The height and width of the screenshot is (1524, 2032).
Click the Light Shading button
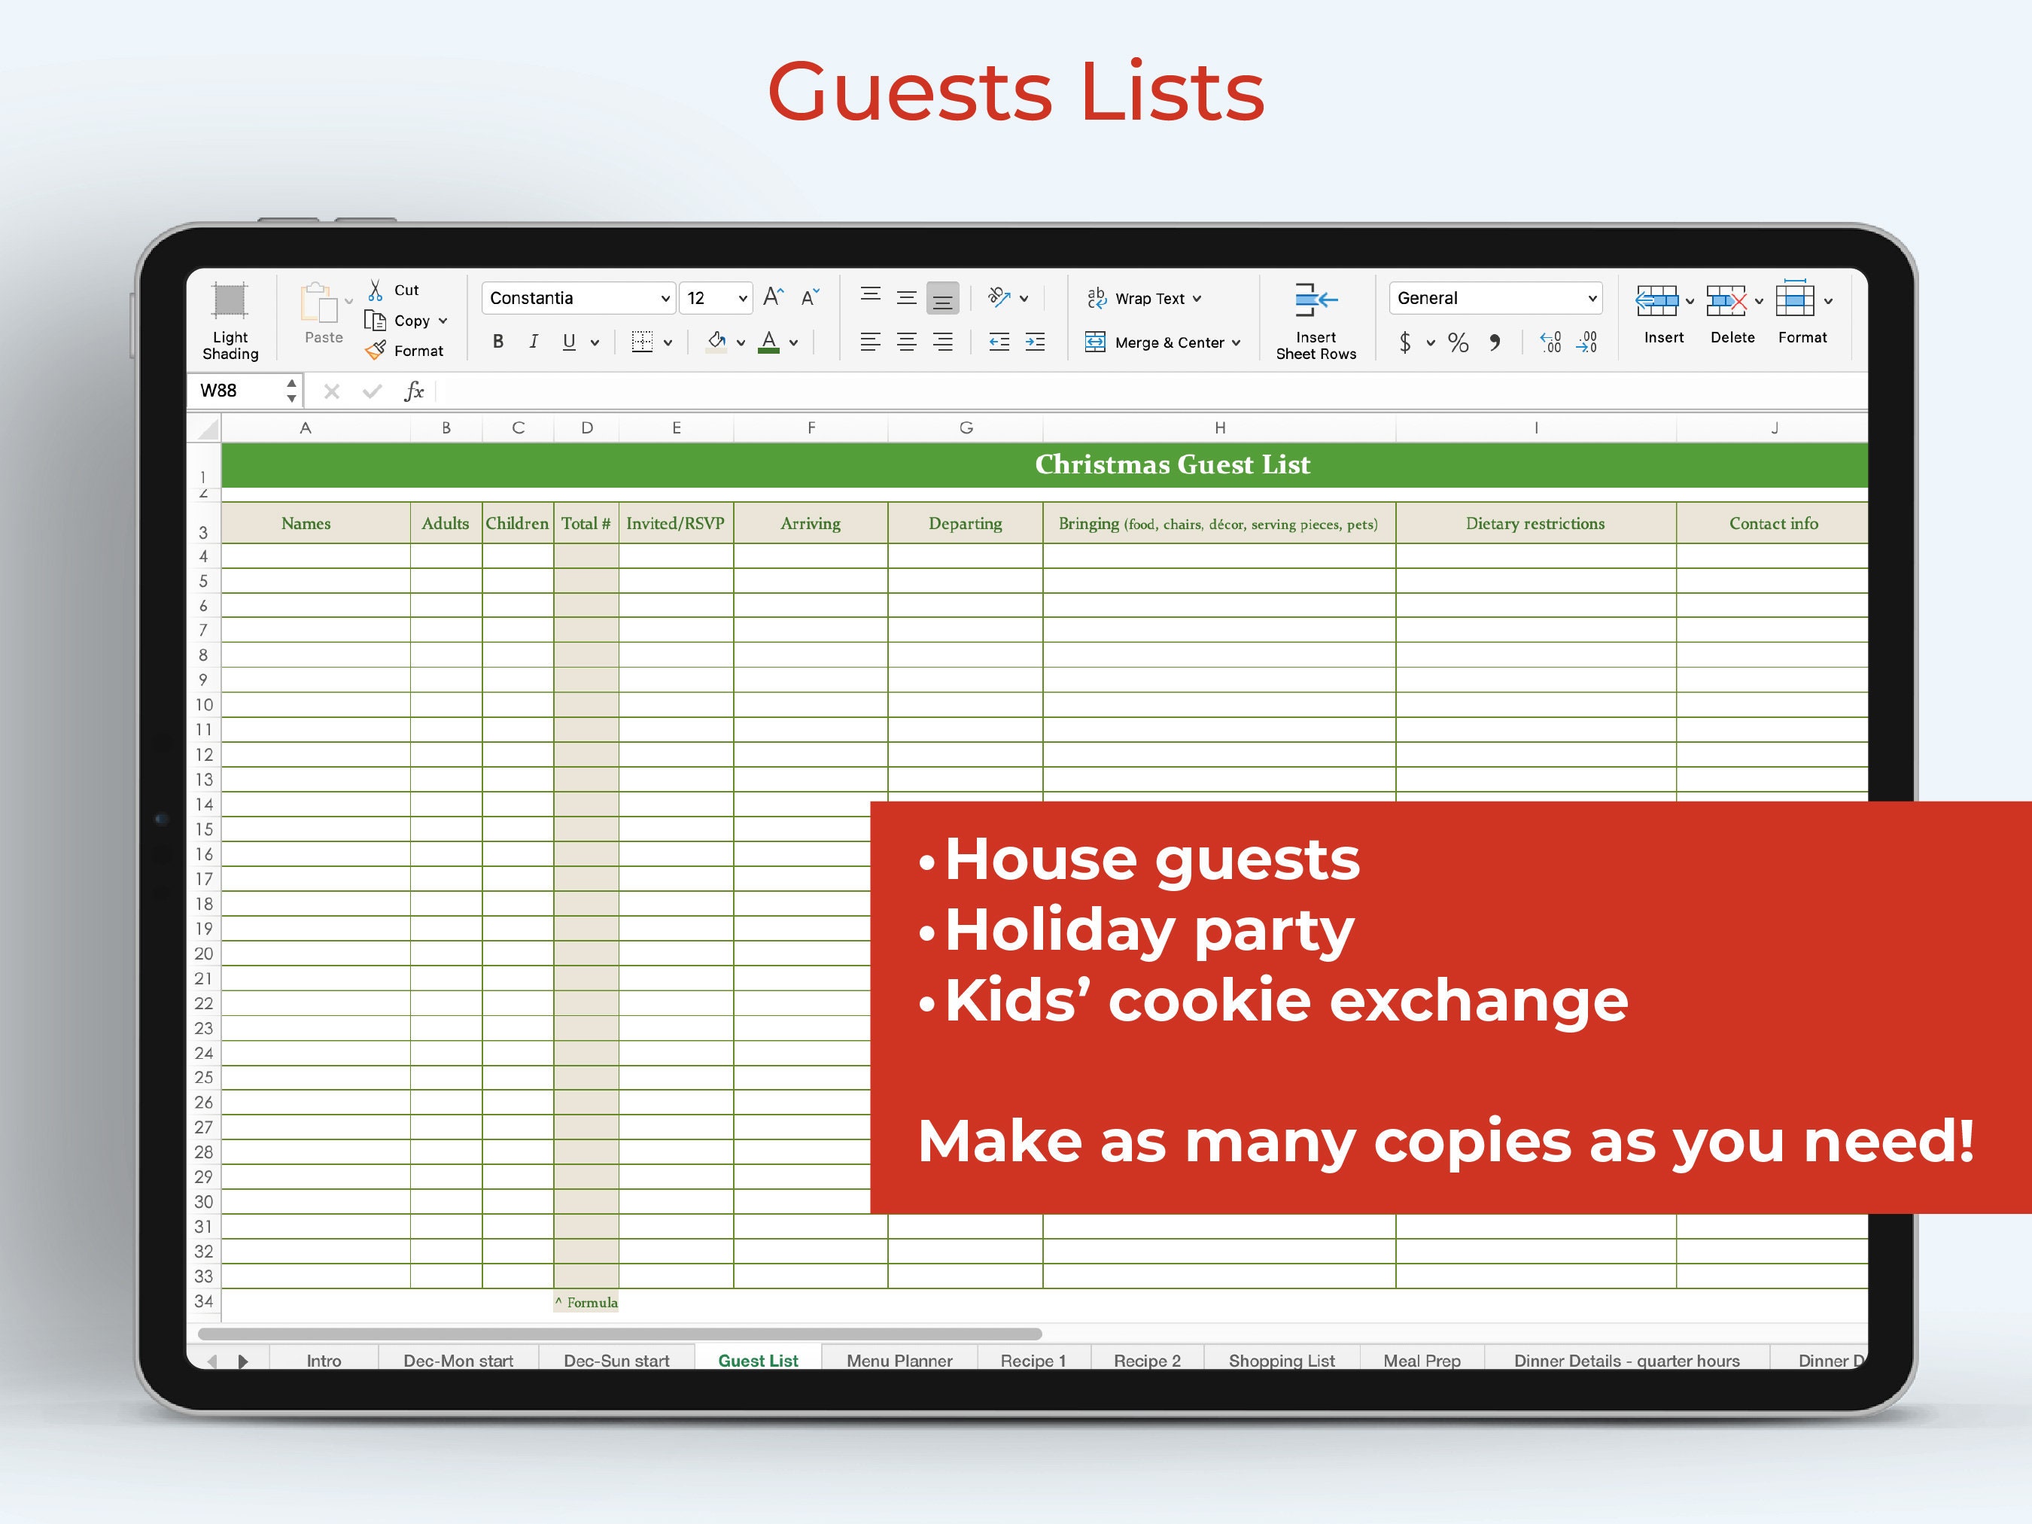229,317
